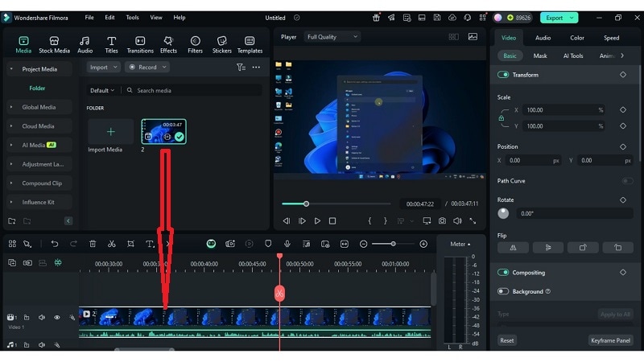The height and width of the screenshot is (362, 644).
Task: Open the Keyframe Panel
Action: pyautogui.click(x=610, y=340)
